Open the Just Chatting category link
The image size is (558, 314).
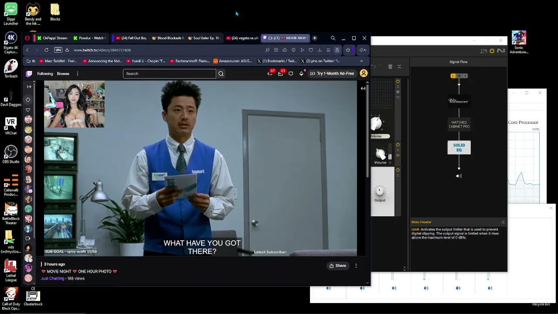tap(53, 278)
